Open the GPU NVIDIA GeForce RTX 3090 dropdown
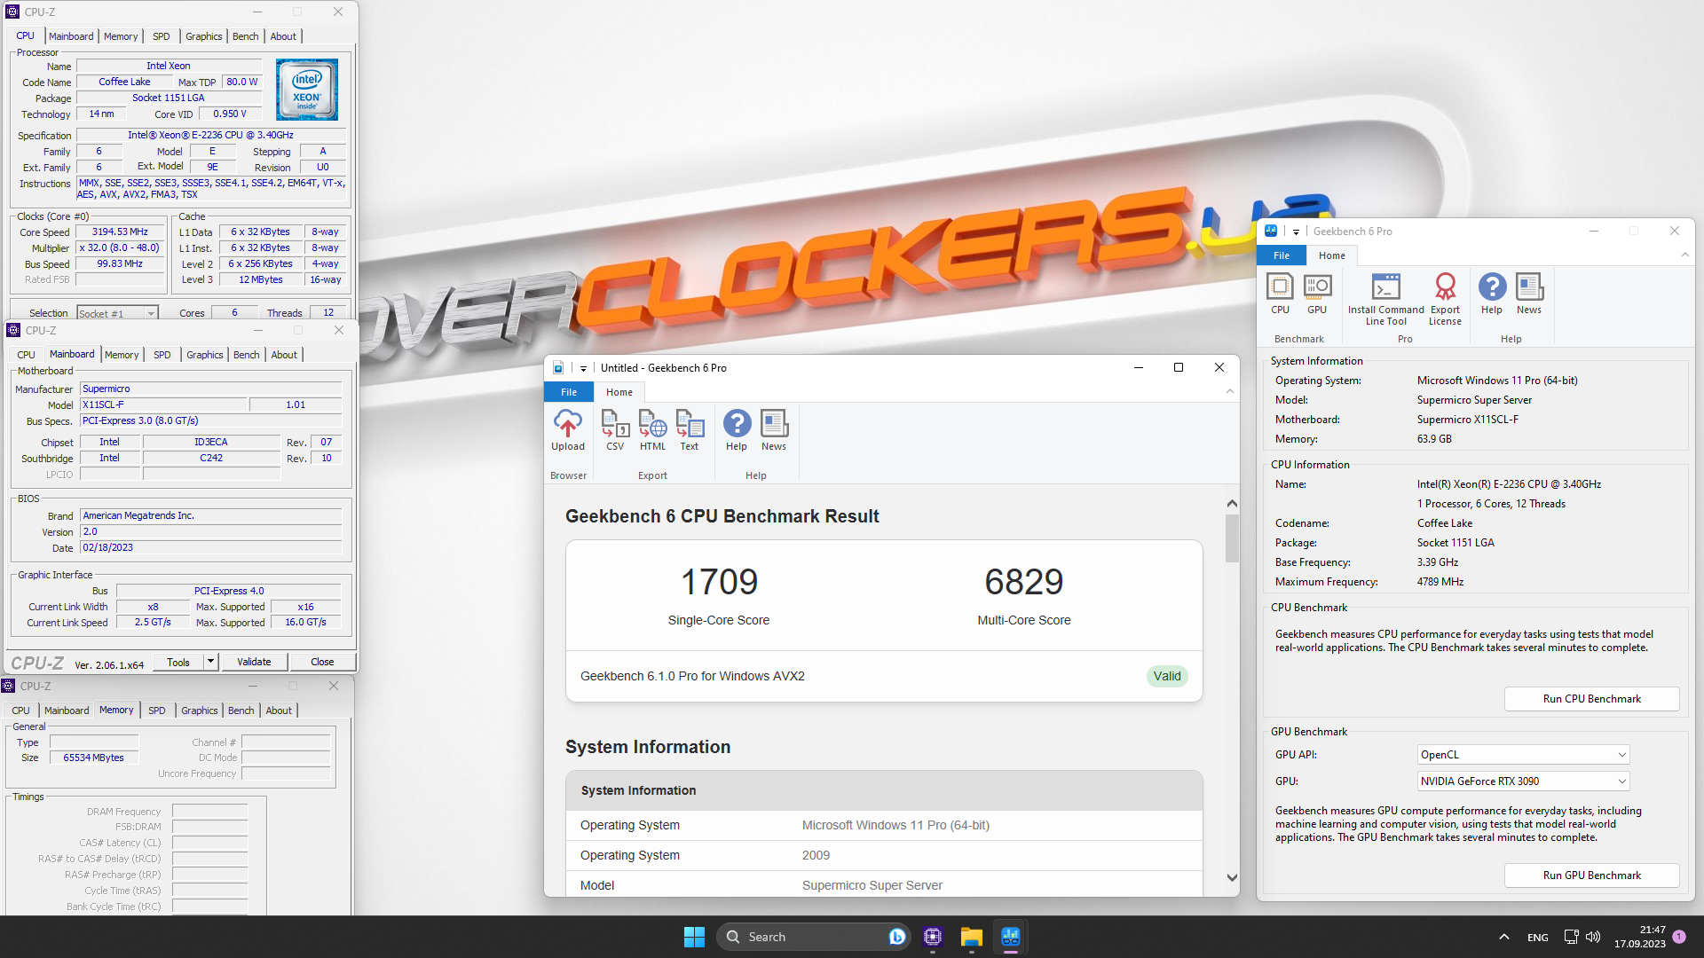 pyautogui.click(x=1523, y=781)
